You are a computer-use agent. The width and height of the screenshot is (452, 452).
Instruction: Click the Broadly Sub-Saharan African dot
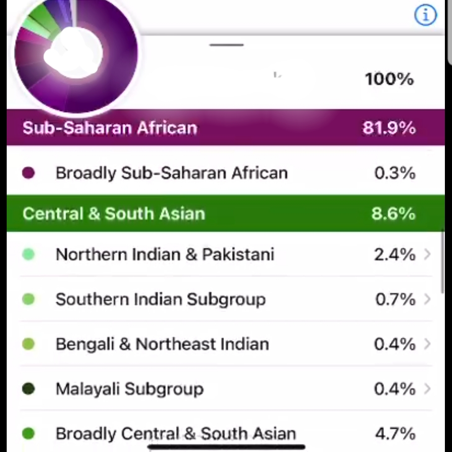point(28,173)
